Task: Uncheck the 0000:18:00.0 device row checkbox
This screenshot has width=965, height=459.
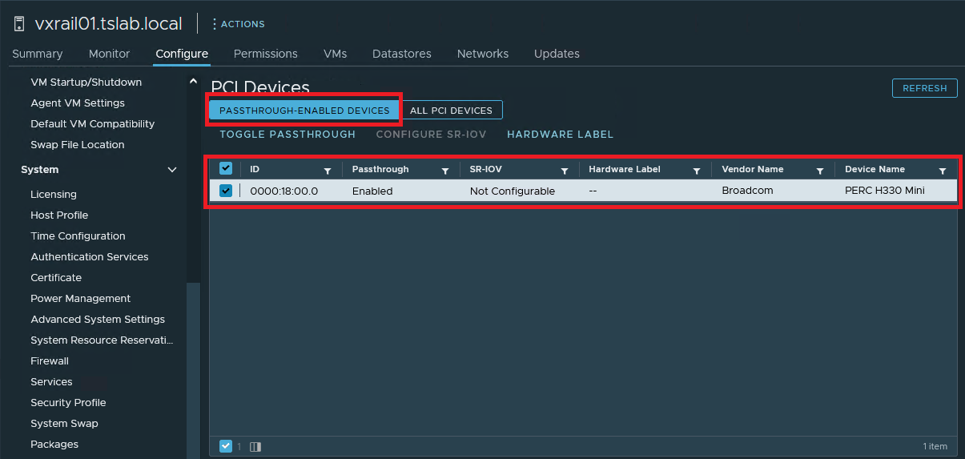Action: tap(226, 191)
